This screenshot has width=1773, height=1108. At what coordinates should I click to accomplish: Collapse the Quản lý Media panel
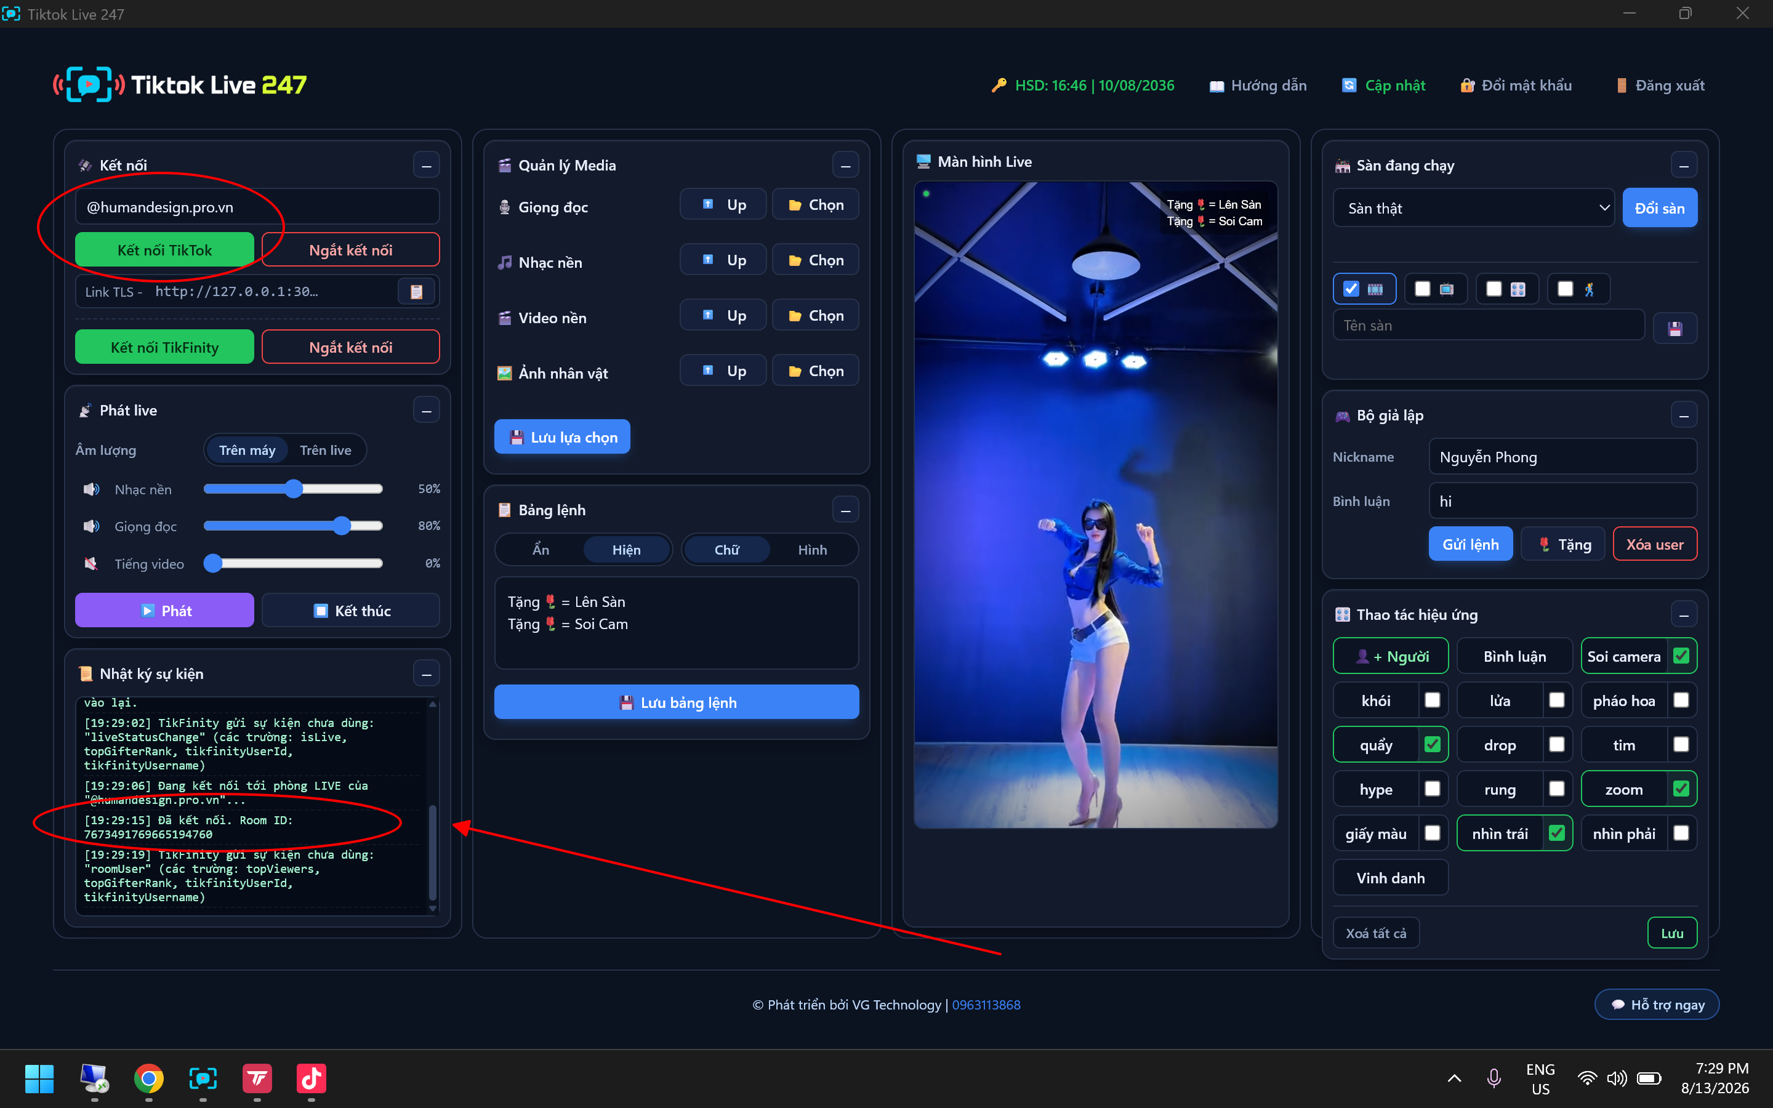click(845, 166)
